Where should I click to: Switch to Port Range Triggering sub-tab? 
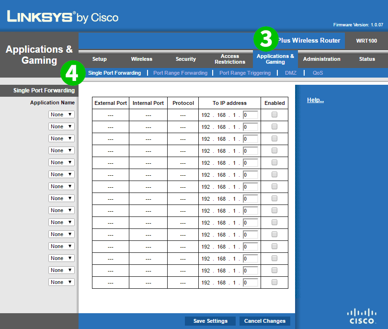pos(245,73)
